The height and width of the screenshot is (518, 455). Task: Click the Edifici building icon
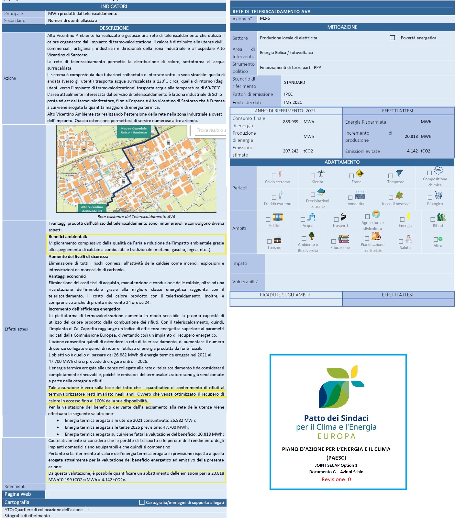click(x=278, y=217)
